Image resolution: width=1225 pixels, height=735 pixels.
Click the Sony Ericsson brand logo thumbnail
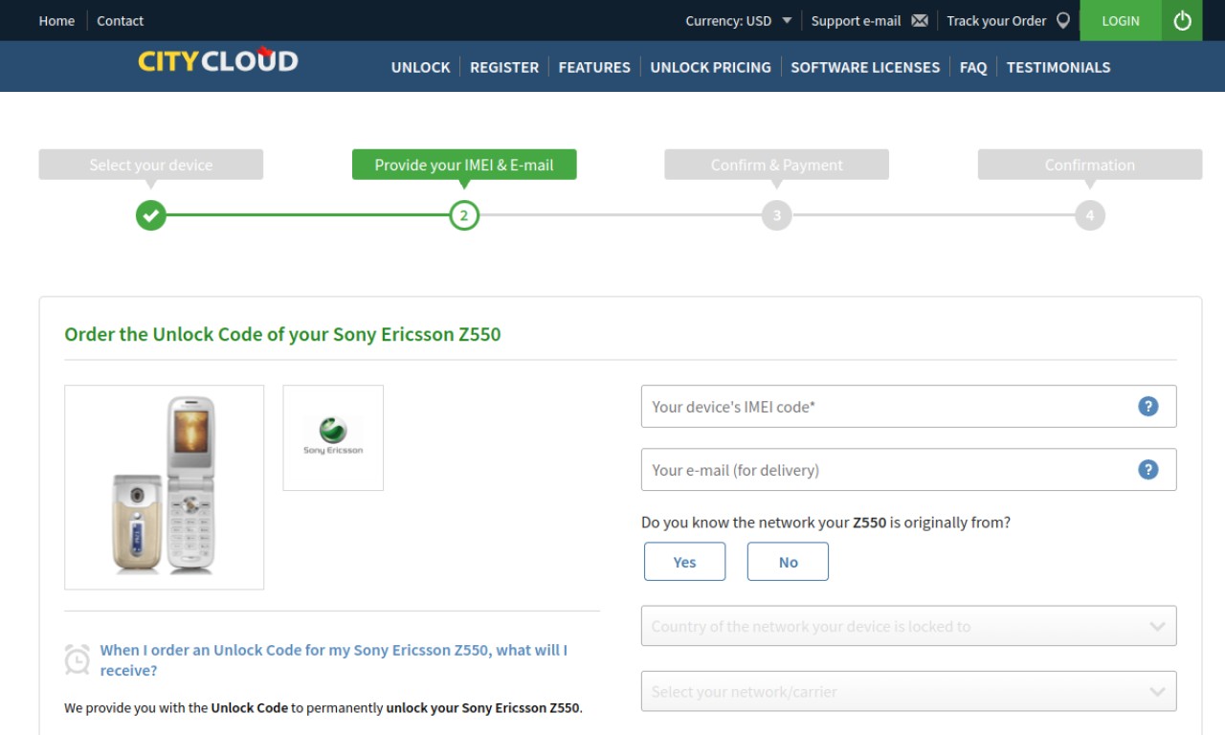point(333,437)
